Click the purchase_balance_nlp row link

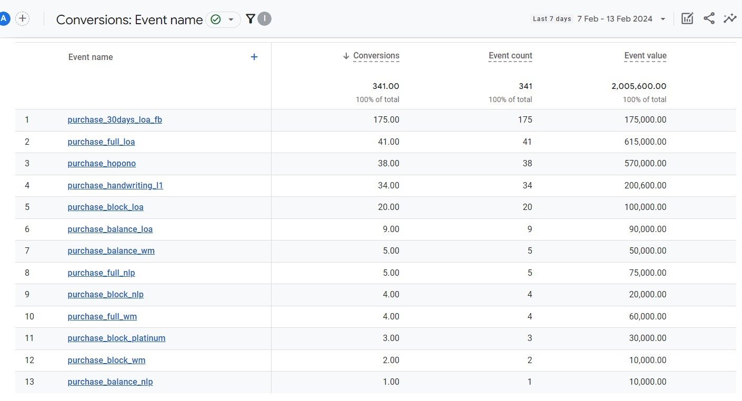pos(110,382)
